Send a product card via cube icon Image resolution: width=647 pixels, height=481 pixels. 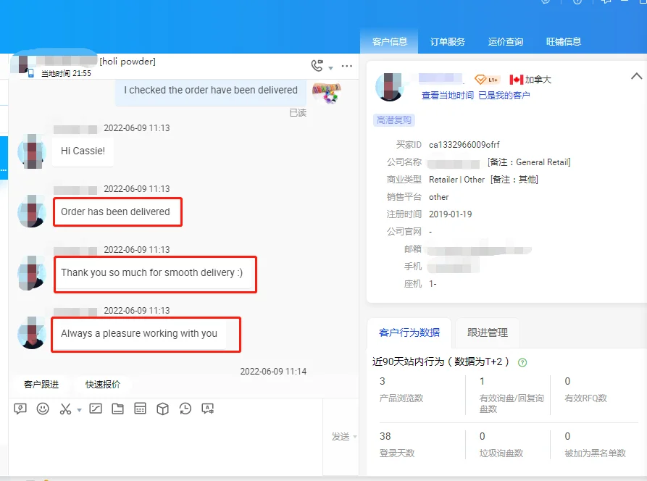coord(162,409)
